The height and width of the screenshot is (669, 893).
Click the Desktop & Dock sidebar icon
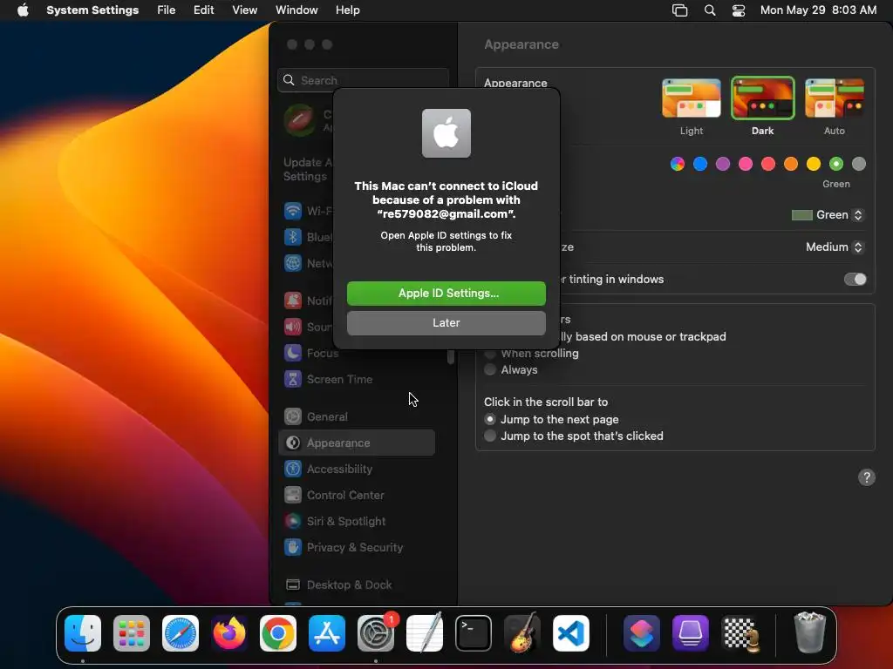(x=293, y=585)
